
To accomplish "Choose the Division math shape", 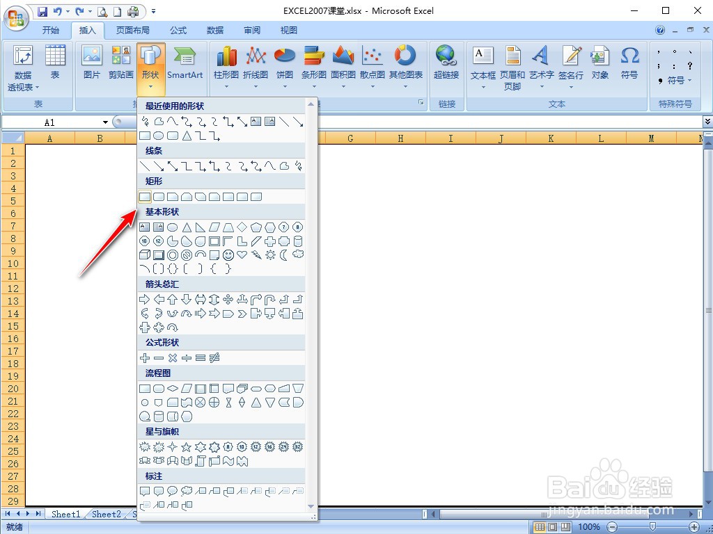I will (x=187, y=358).
